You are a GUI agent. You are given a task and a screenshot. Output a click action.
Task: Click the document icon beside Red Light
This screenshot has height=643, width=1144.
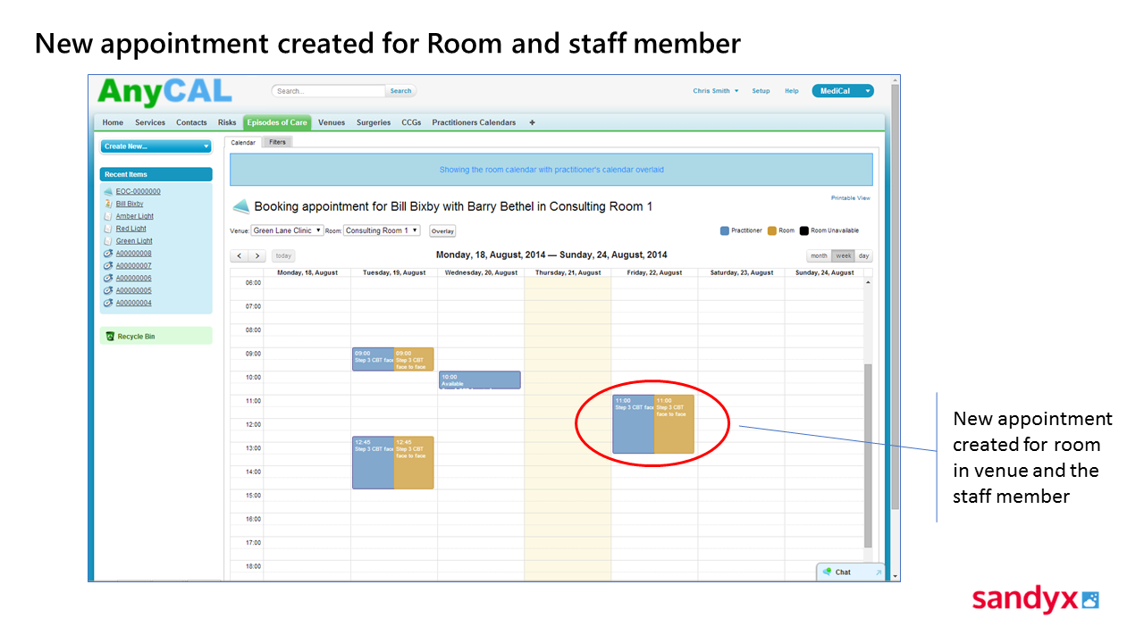pyautogui.click(x=108, y=229)
